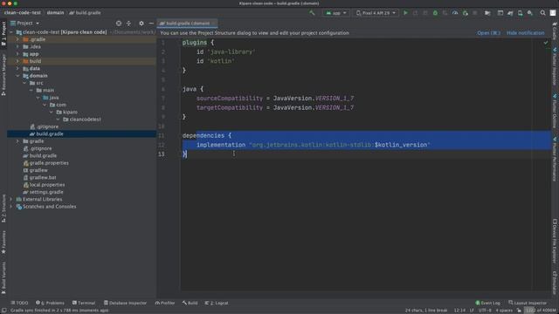Toggle the Favorites side tab

3,242
